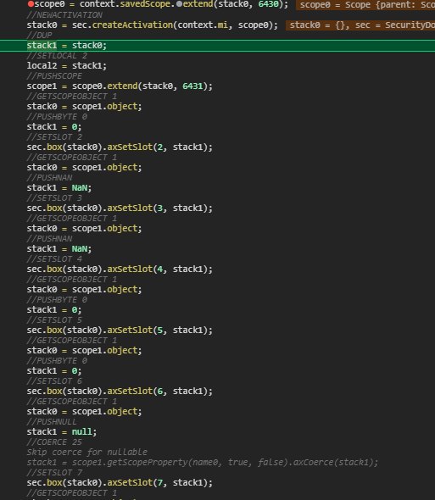Click the //SETLOCAL 2 comment
Screen dimensions: 435x500
[57, 56]
